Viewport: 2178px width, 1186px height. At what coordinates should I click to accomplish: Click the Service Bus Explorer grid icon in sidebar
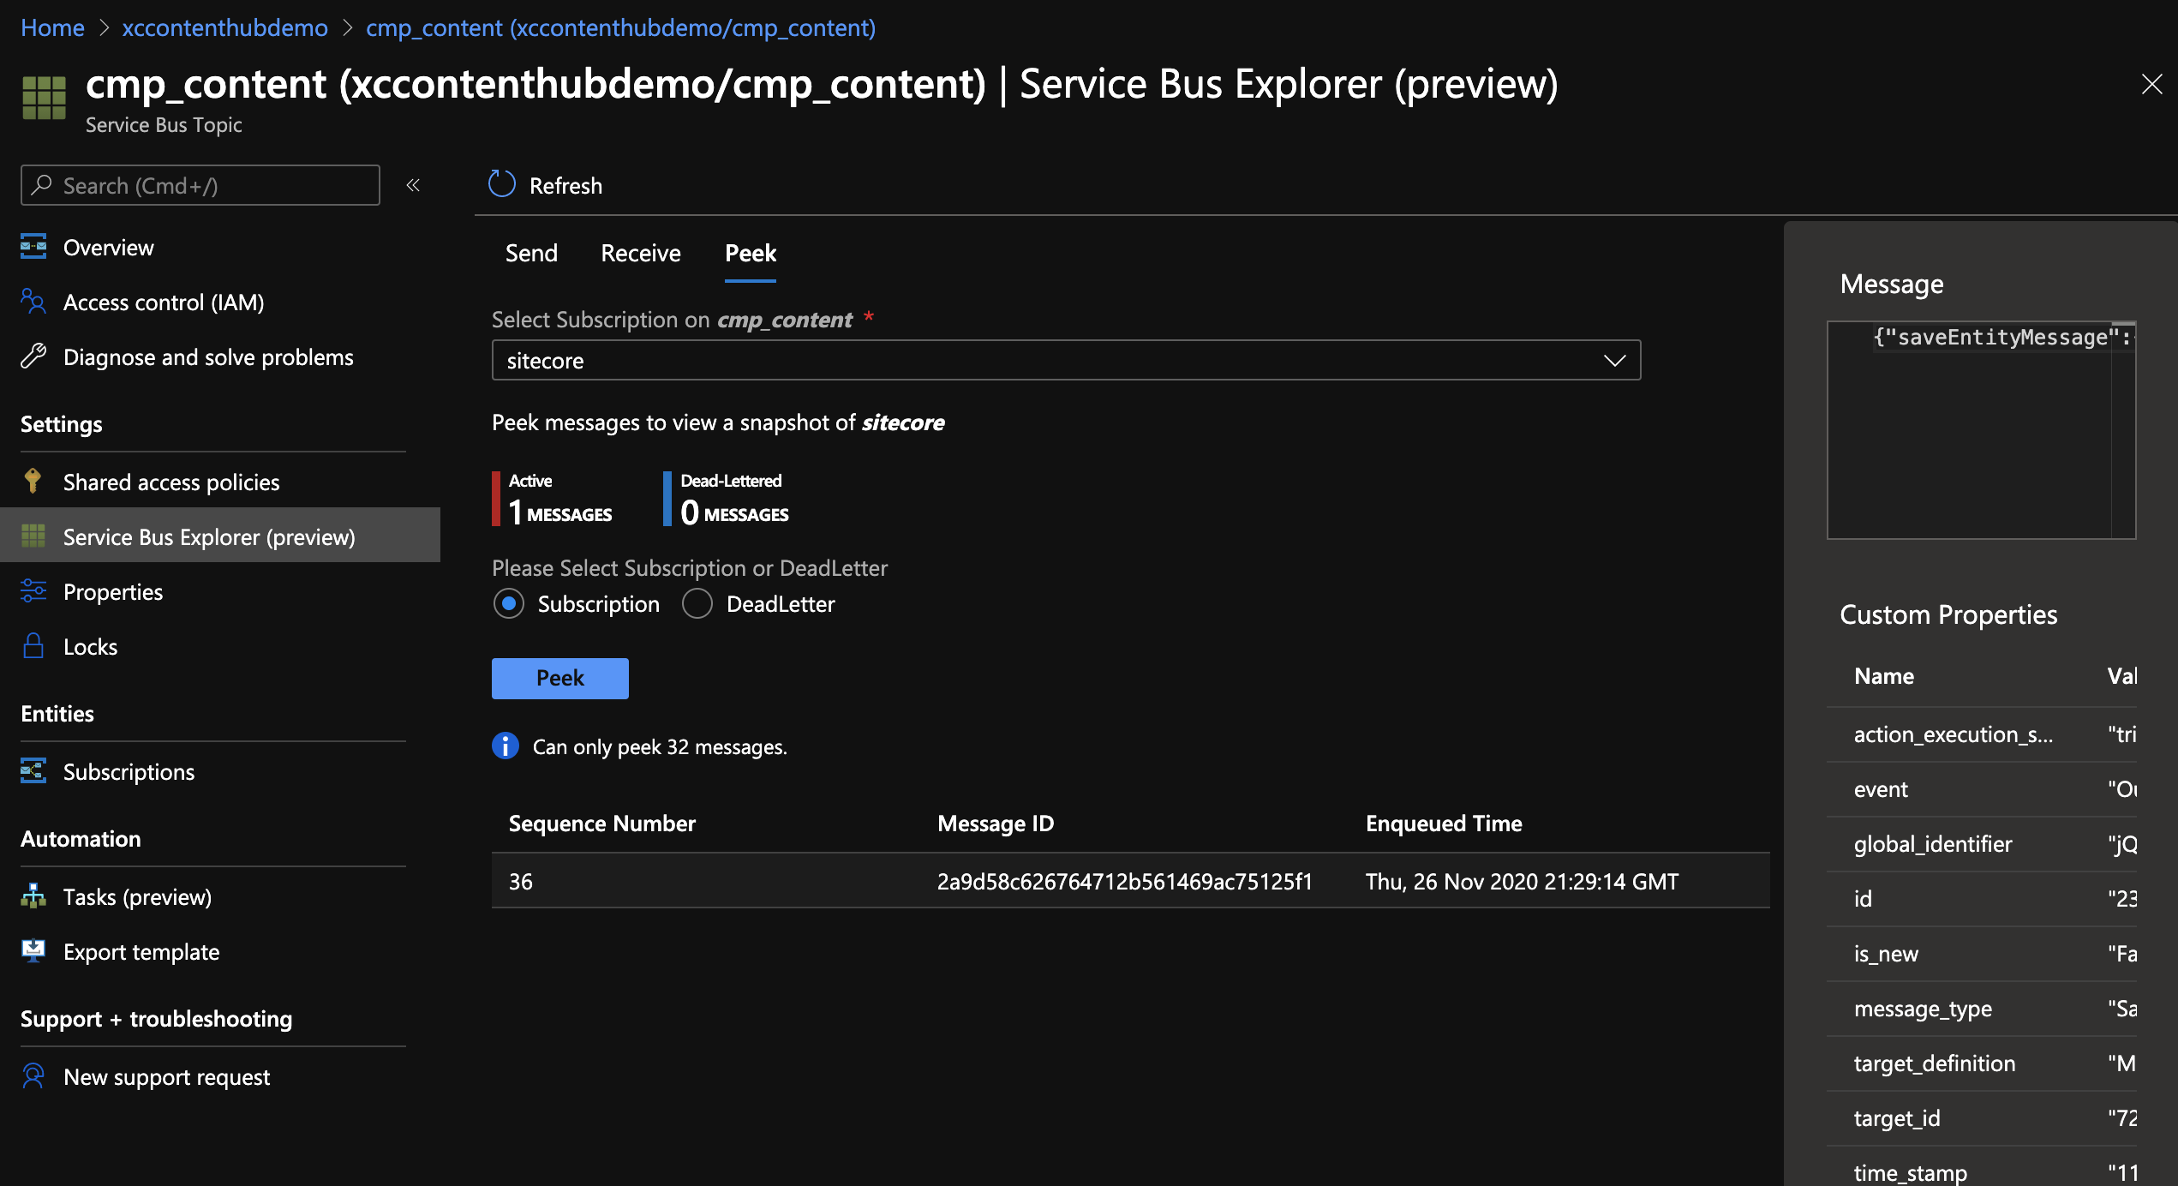[x=33, y=536]
